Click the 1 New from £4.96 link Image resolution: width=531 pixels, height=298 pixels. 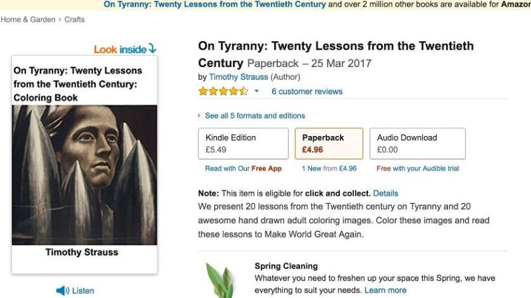(x=329, y=169)
